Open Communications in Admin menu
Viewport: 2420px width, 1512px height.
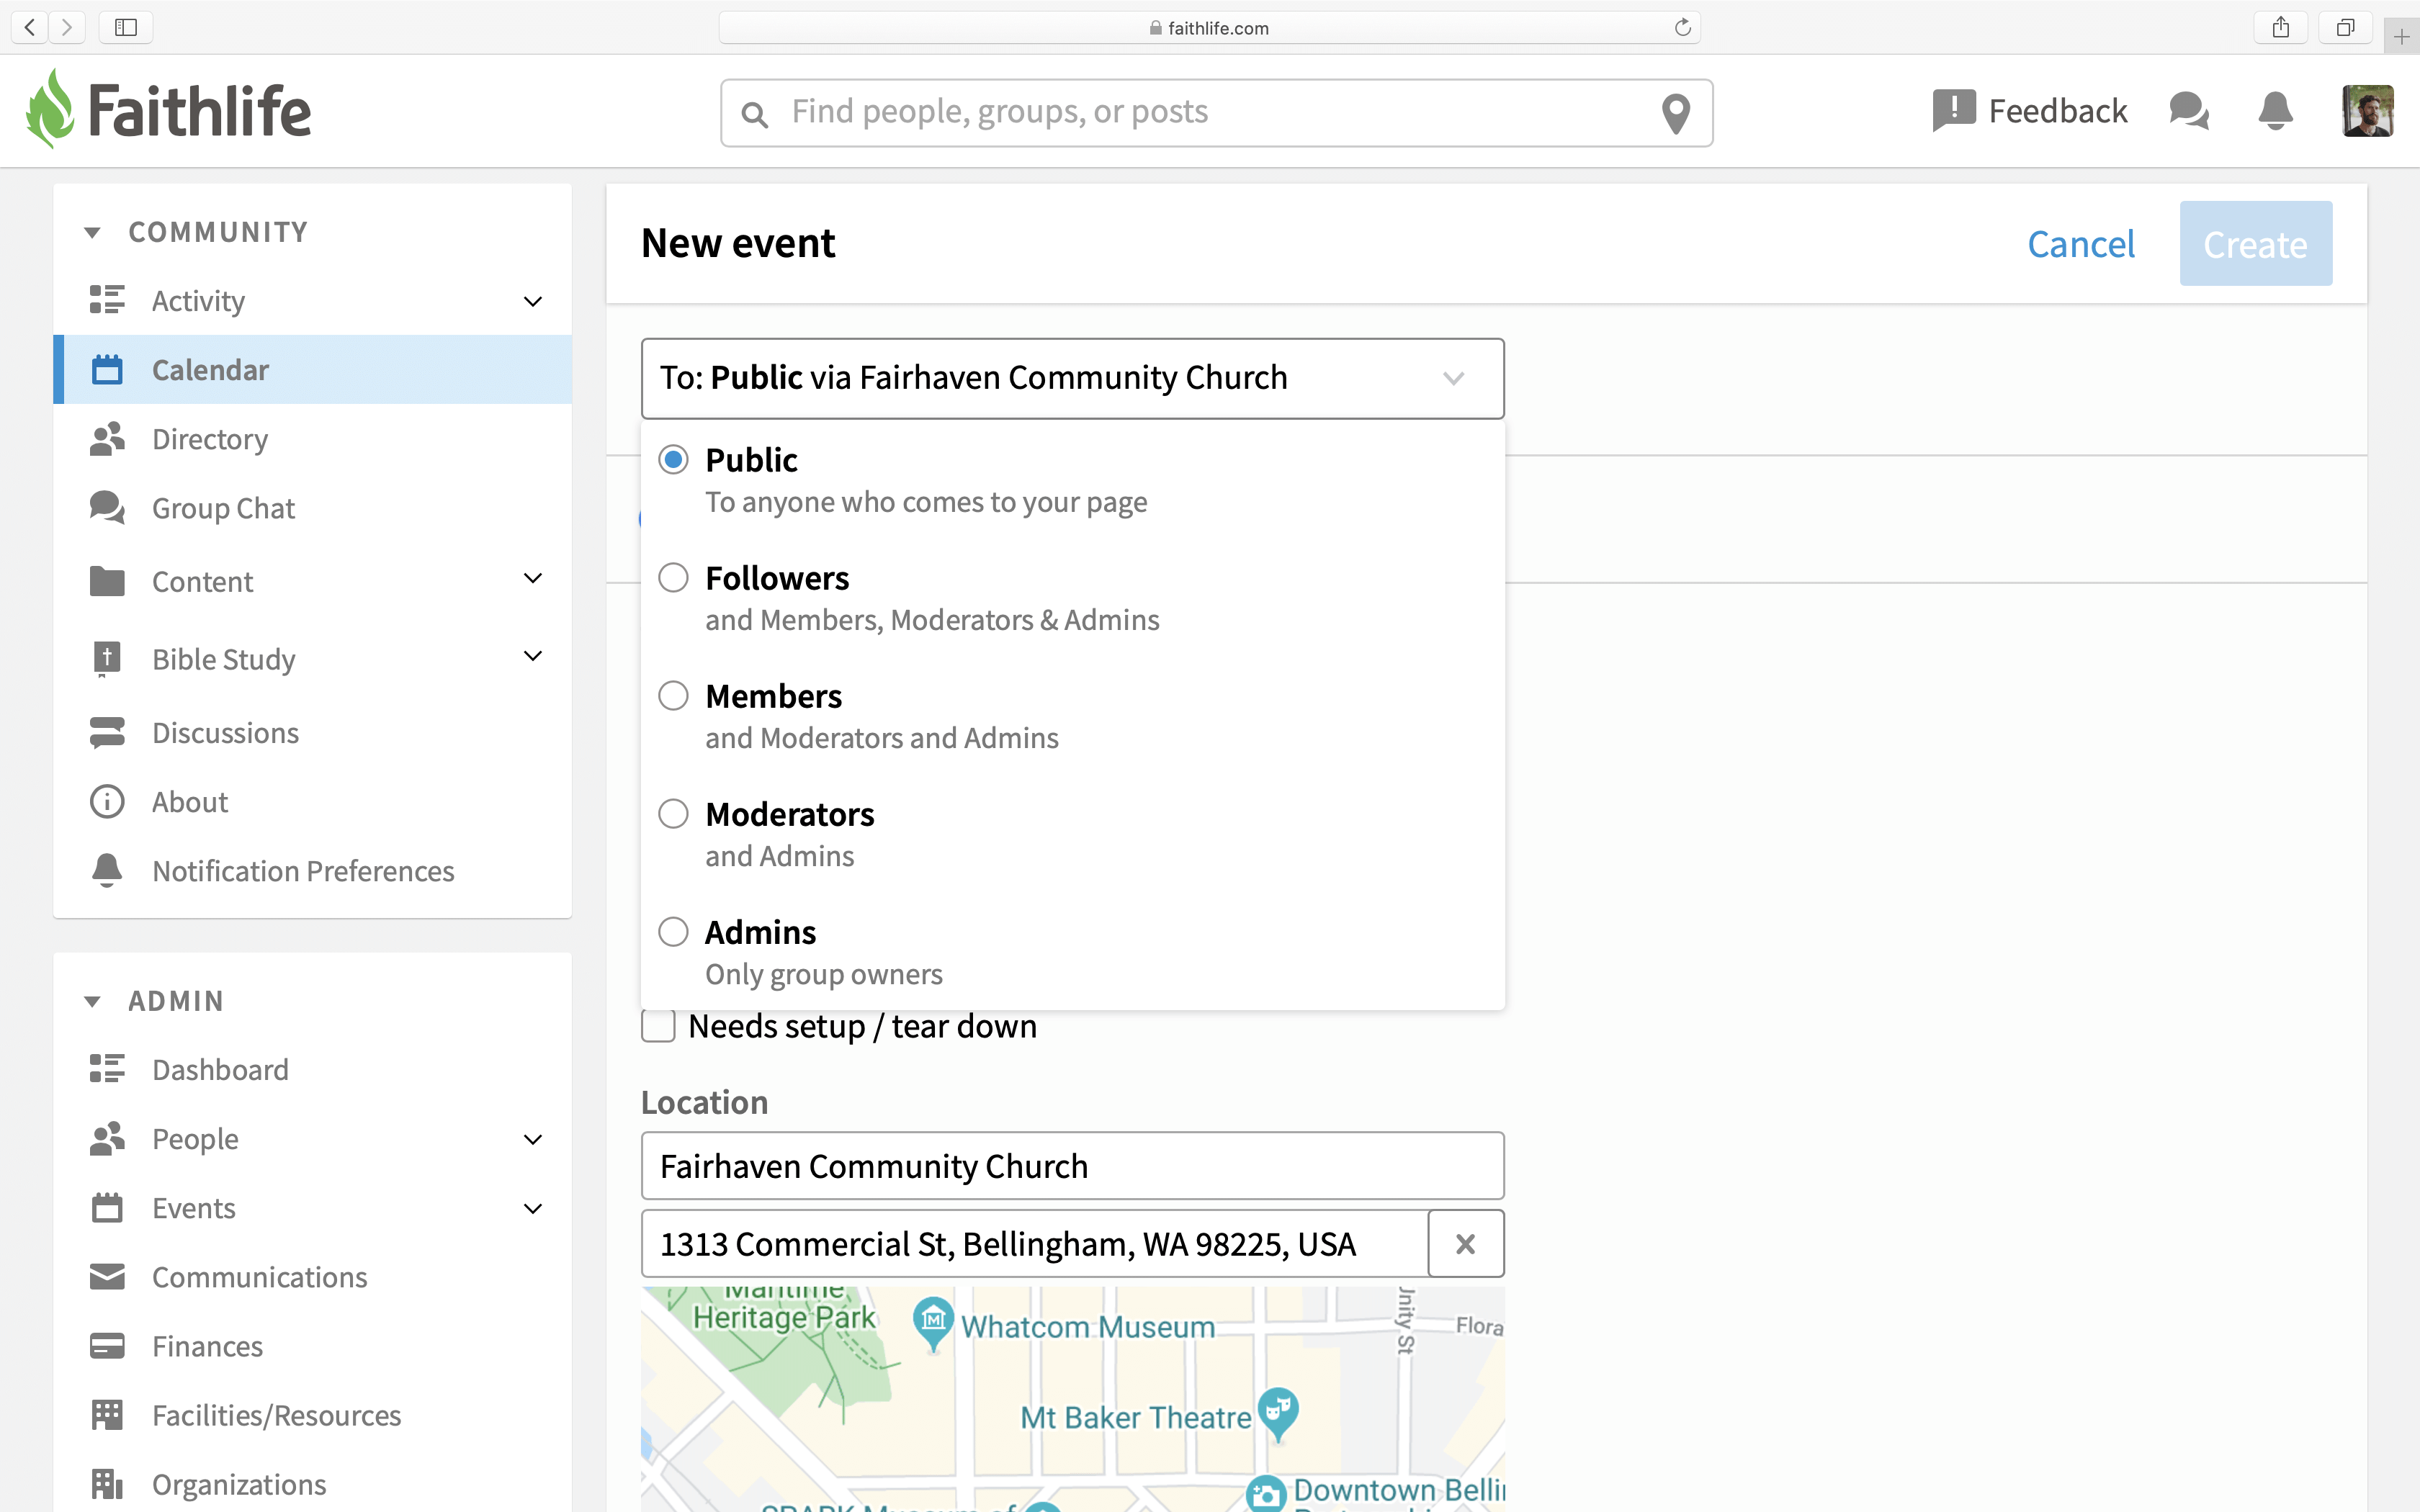[x=312, y=1277]
